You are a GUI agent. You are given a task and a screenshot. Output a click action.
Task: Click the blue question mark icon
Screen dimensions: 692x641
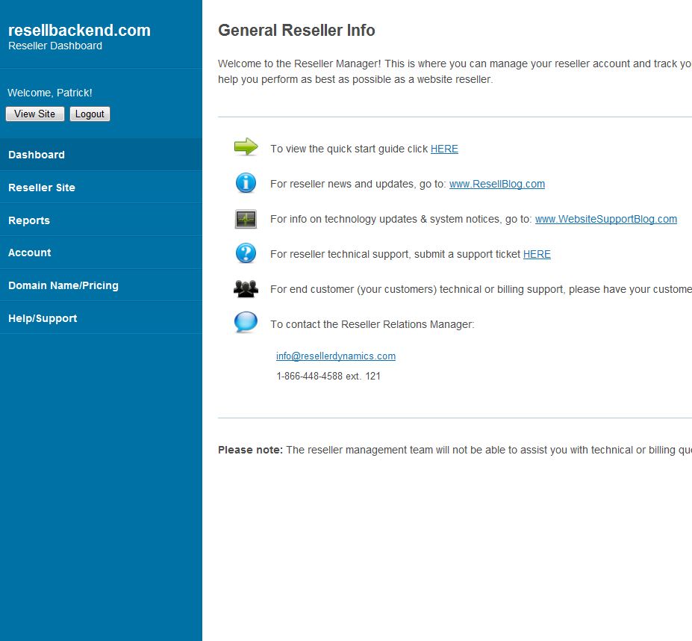click(x=246, y=253)
